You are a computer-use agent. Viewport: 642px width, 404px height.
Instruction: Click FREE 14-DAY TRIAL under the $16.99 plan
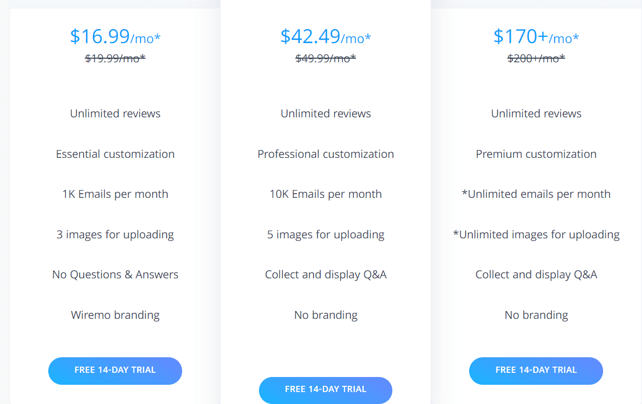coord(115,371)
